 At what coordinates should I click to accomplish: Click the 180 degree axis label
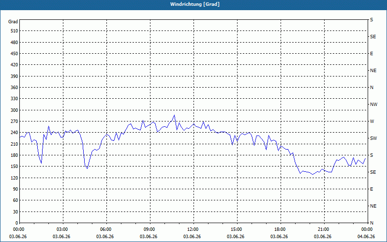click(15, 155)
